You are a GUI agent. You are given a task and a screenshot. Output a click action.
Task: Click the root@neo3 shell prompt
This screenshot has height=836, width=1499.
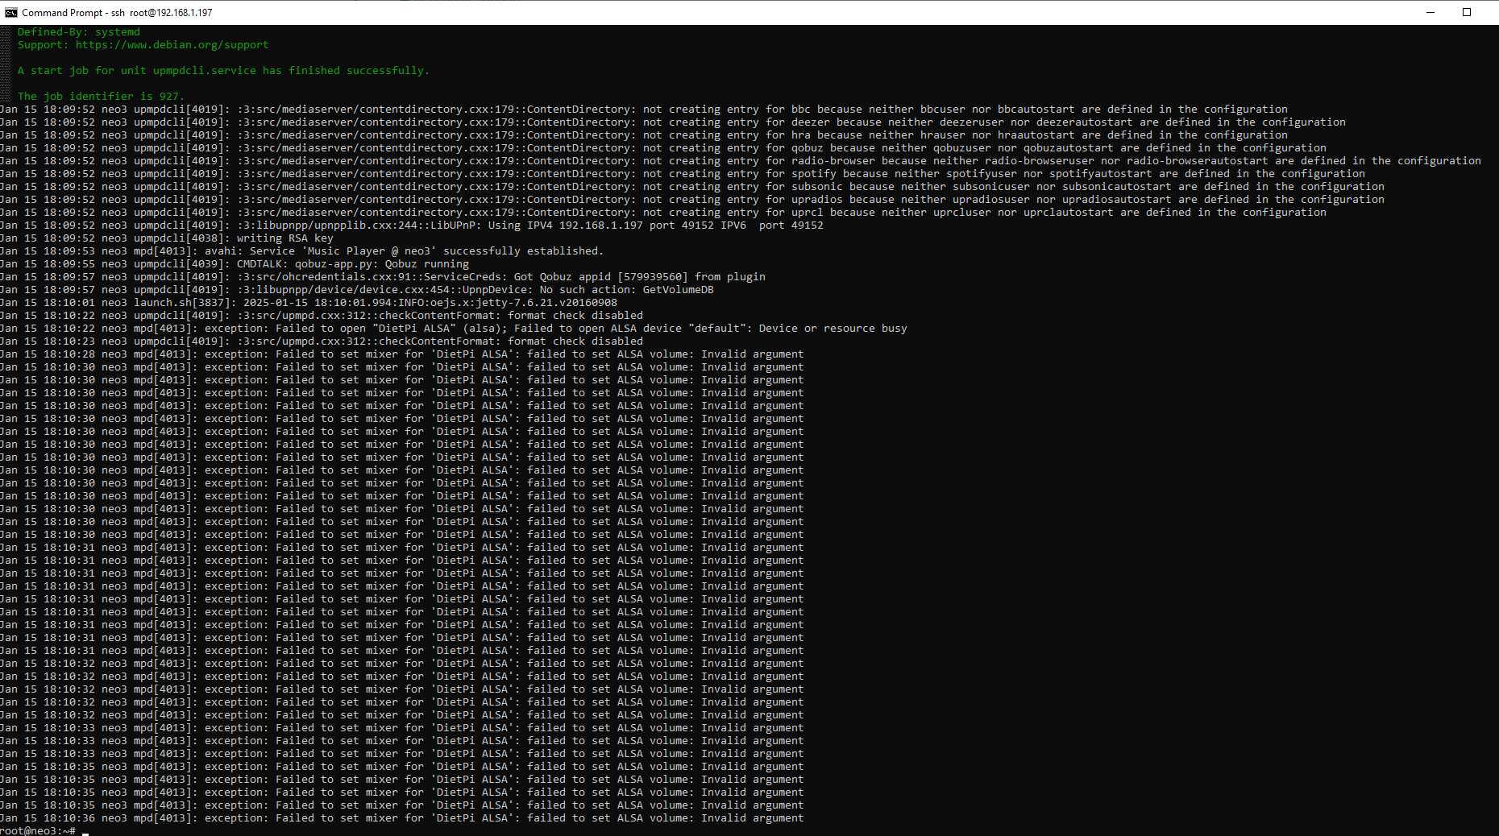pos(39,830)
